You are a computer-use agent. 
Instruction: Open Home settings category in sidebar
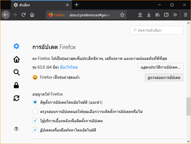(x=17, y=59)
